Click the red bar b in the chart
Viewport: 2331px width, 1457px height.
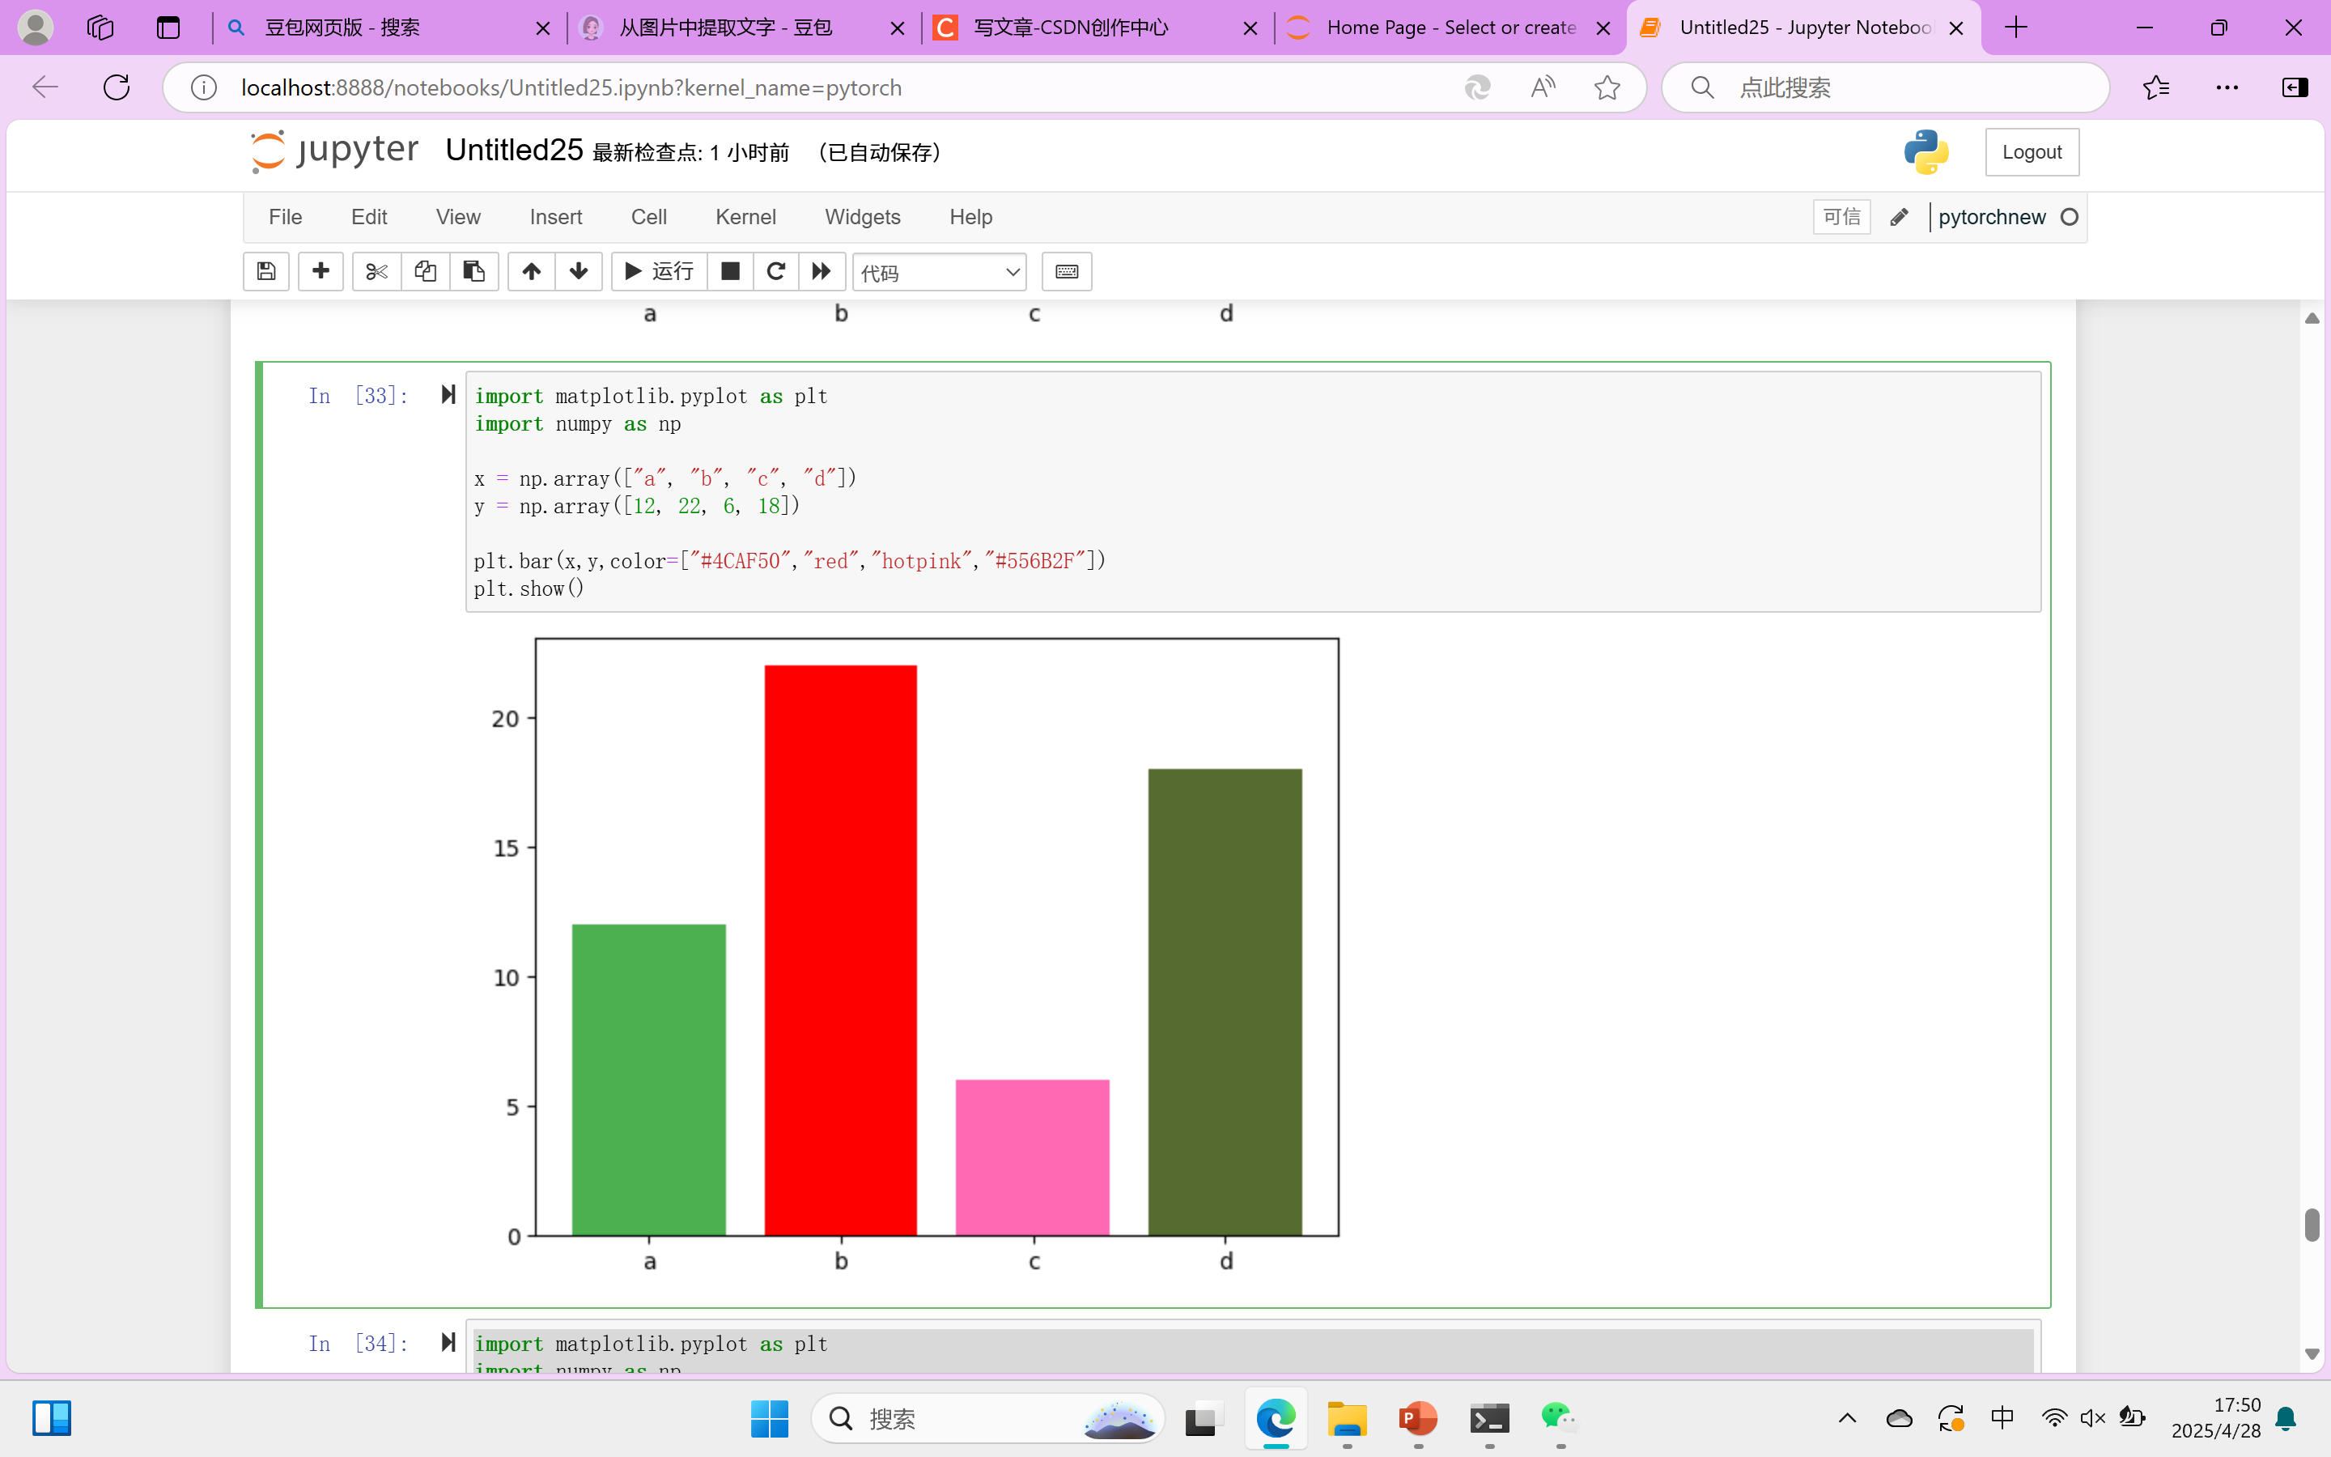(840, 949)
